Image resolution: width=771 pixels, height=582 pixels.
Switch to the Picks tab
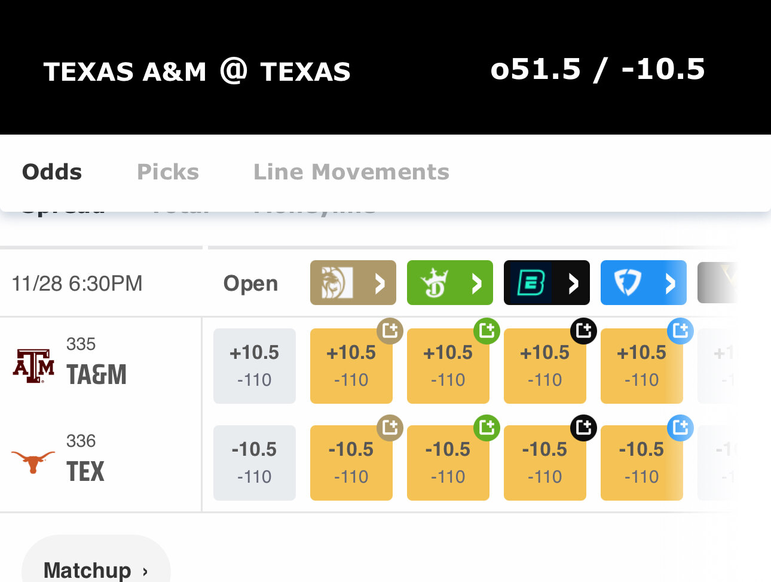(x=168, y=172)
